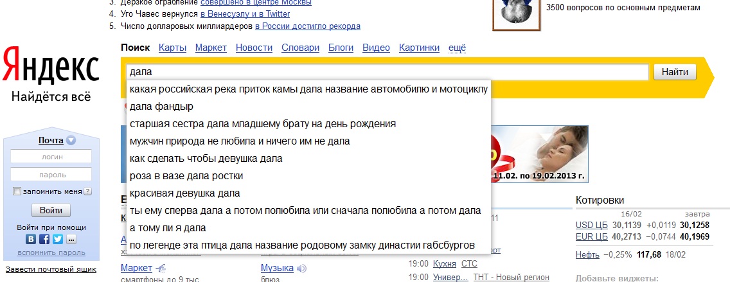Select suggestion мужчин природа не любила

[x=308, y=141]
